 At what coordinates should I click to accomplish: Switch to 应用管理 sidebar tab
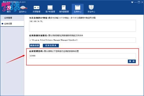12,18
